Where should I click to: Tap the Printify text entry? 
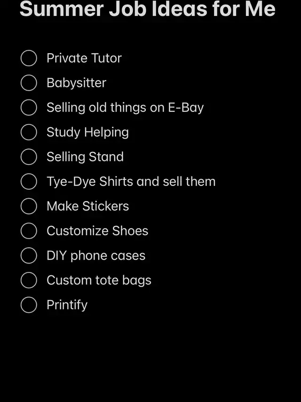coord(67,305)
